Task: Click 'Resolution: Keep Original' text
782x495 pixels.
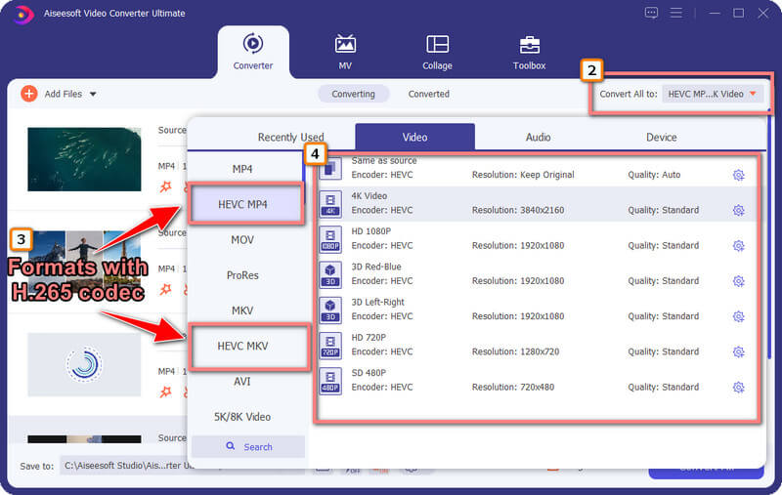Action: (523, 175)
